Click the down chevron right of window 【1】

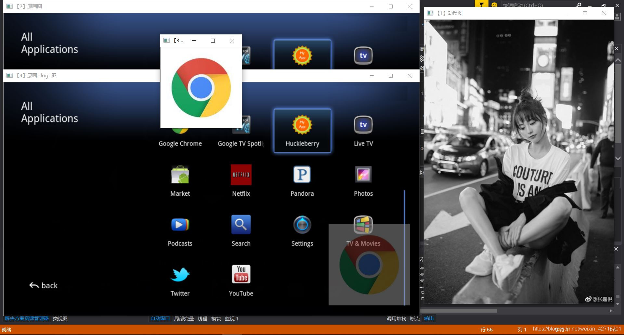(x=618, y=158)
